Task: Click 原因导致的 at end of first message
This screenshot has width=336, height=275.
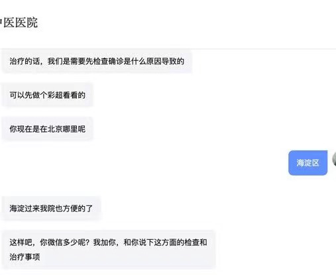Action: click(165, 61)
